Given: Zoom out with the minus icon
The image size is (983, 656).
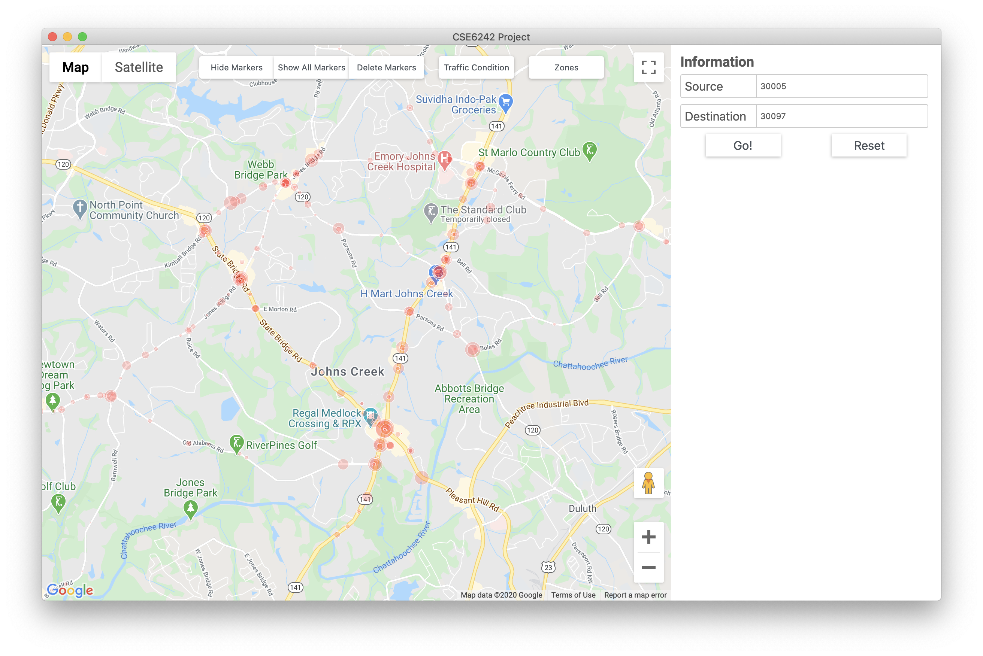Looking at the screenshot, I should coord(648,567).
